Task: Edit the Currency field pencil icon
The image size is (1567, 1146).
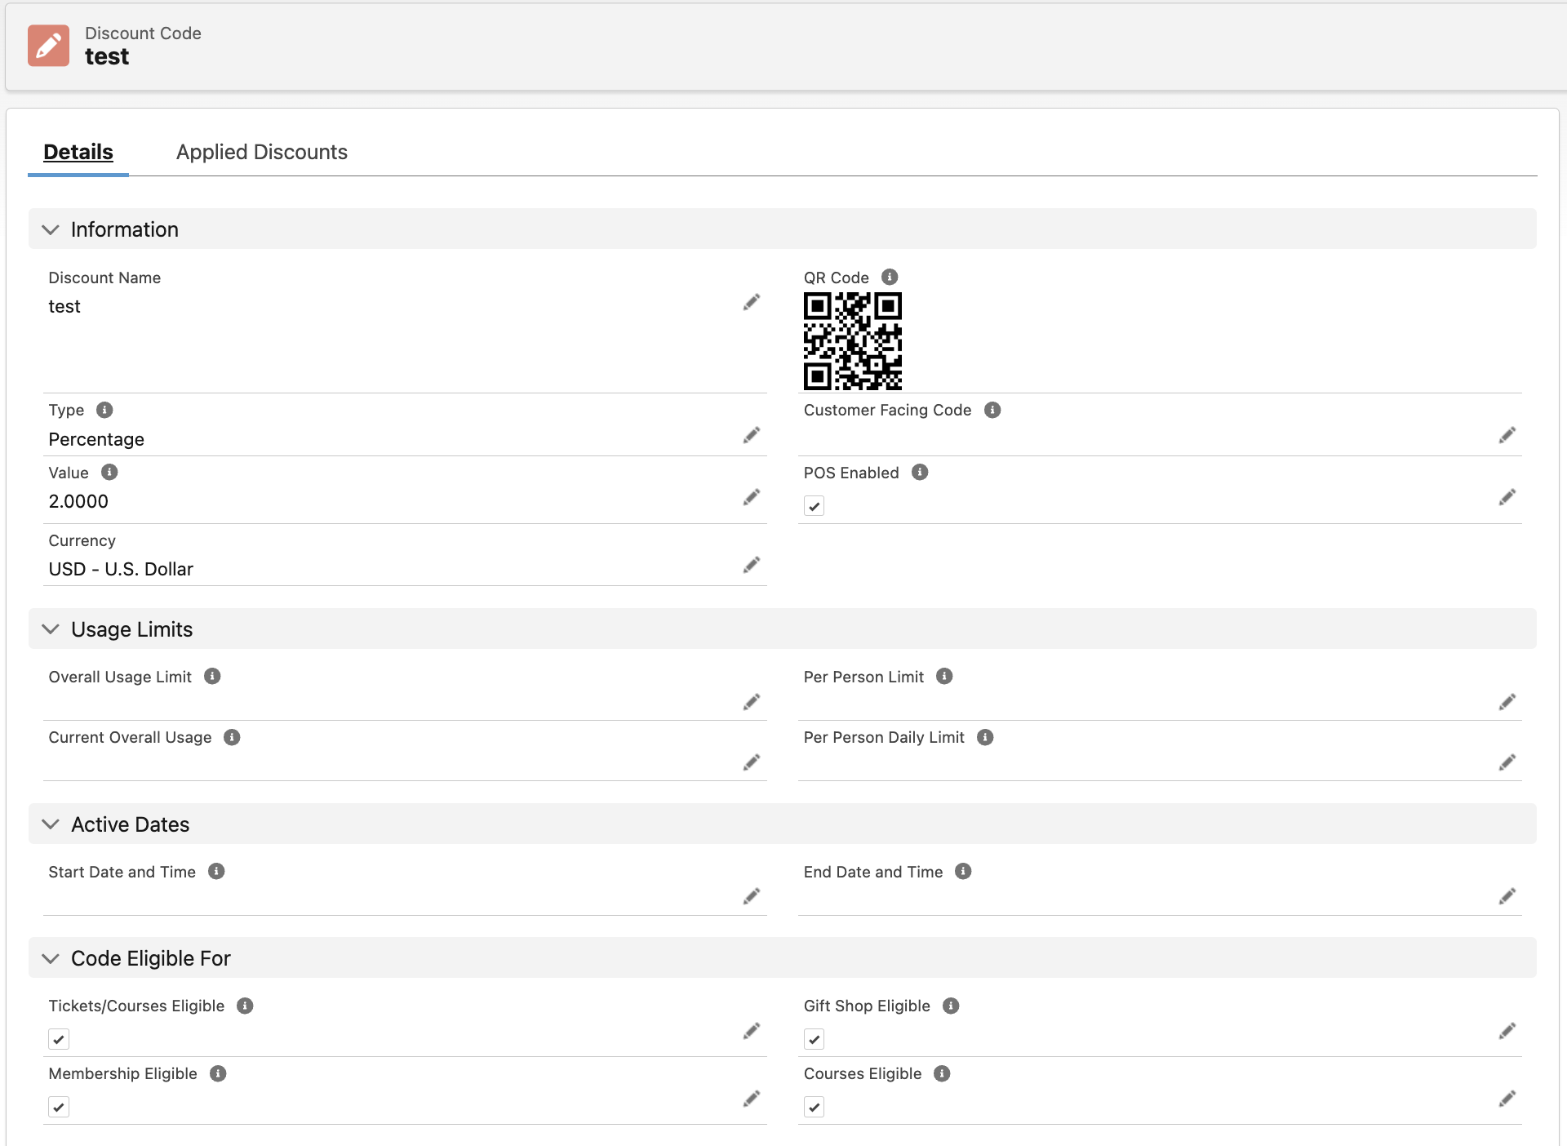Action: 751,565
